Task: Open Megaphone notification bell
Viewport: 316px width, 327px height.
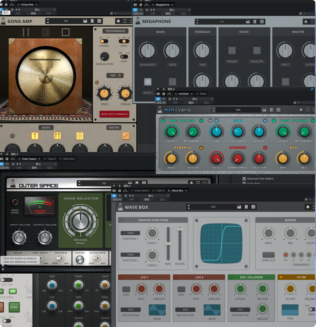Action: tap(305, 21)
